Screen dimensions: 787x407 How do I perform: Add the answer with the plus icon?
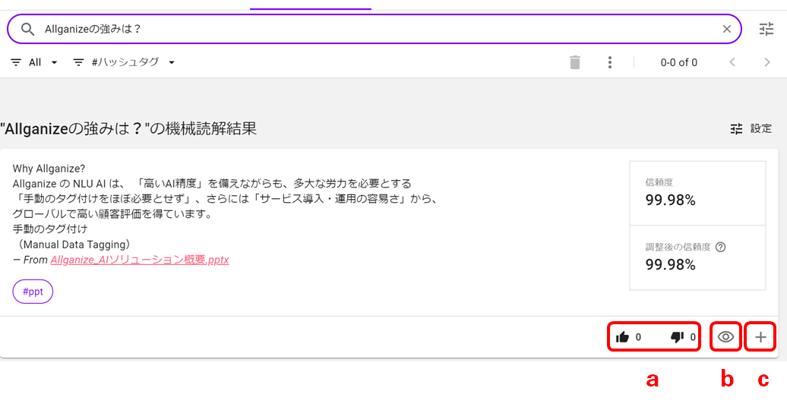pyautogui.click(x=760, y=336)
